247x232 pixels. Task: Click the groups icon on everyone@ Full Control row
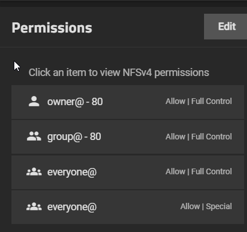[x=34, y=171]
